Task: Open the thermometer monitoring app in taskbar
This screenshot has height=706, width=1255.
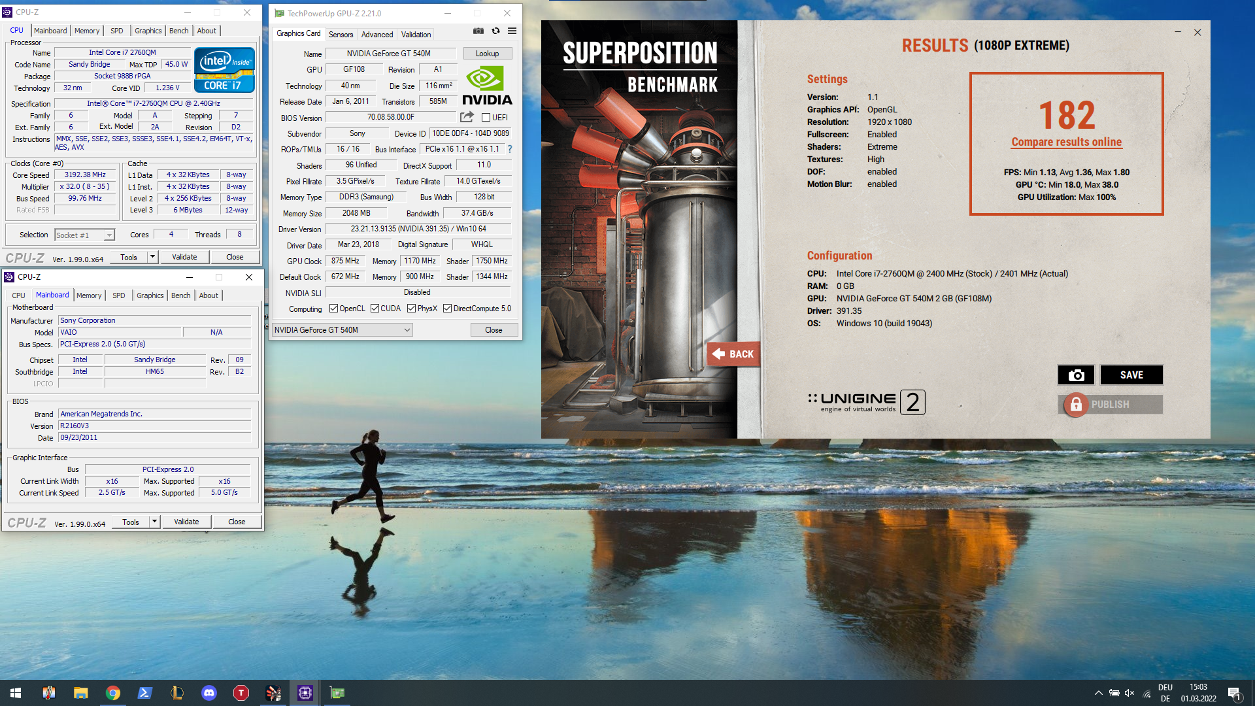Action: click(48, 693)
